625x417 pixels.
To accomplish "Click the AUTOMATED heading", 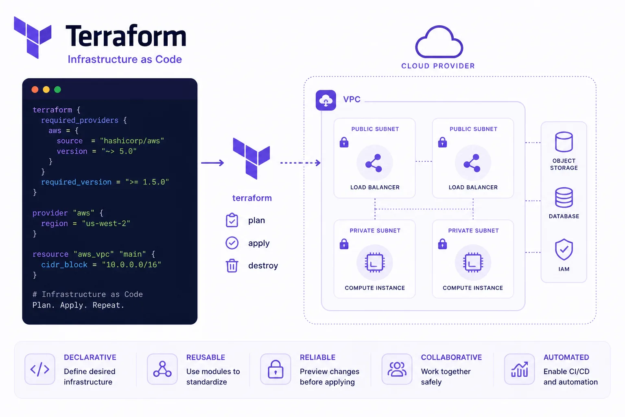I will (566, 357).
